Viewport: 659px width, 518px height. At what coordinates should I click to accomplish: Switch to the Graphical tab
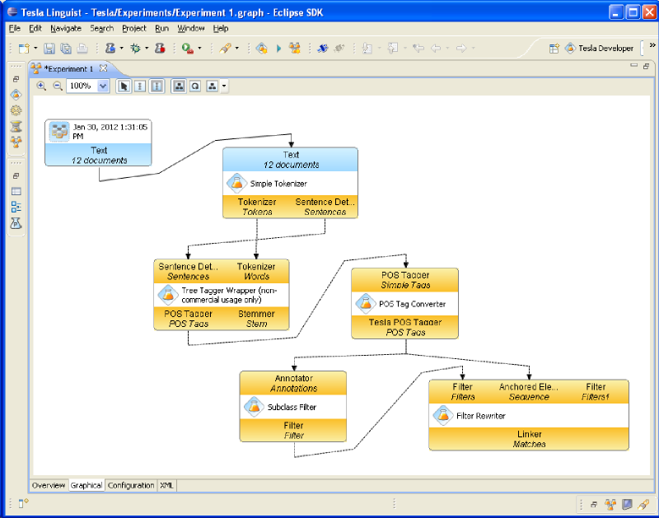coord(86,485)
